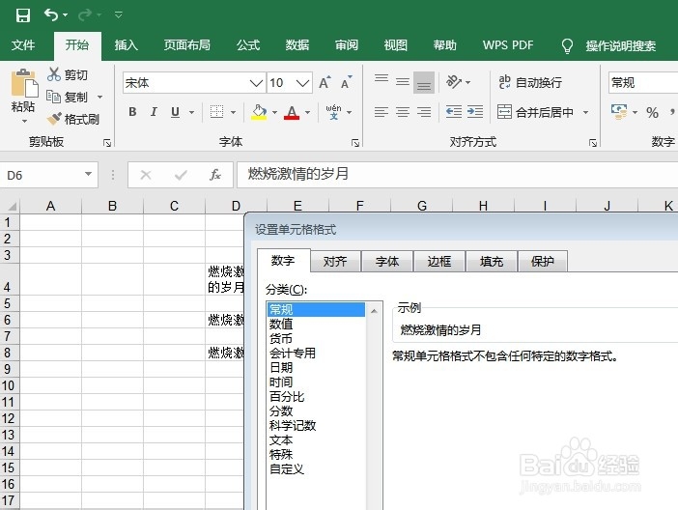
Task: Click the Redo arrow icon
Action: click(x=85, y=15)
